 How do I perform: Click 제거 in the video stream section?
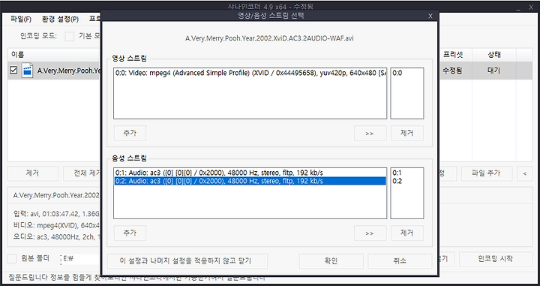pos(406,134)
